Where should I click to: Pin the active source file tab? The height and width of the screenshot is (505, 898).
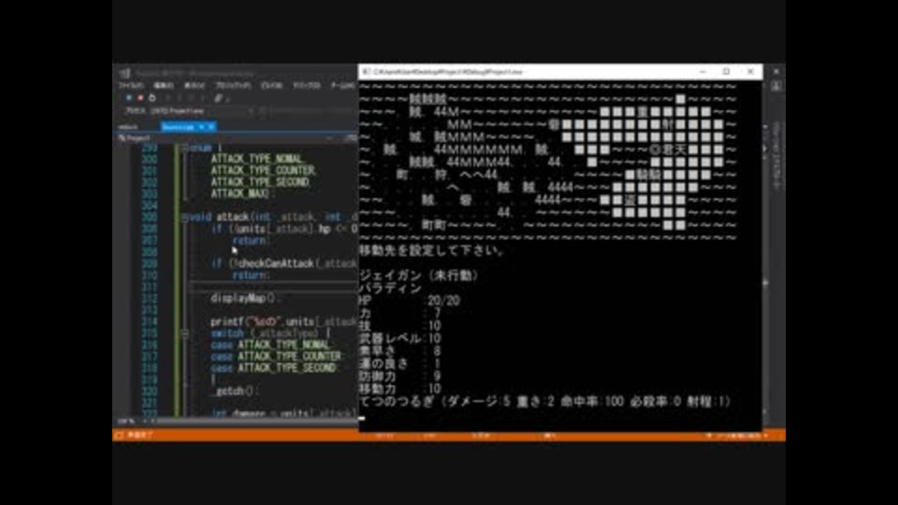click(202, 126)
